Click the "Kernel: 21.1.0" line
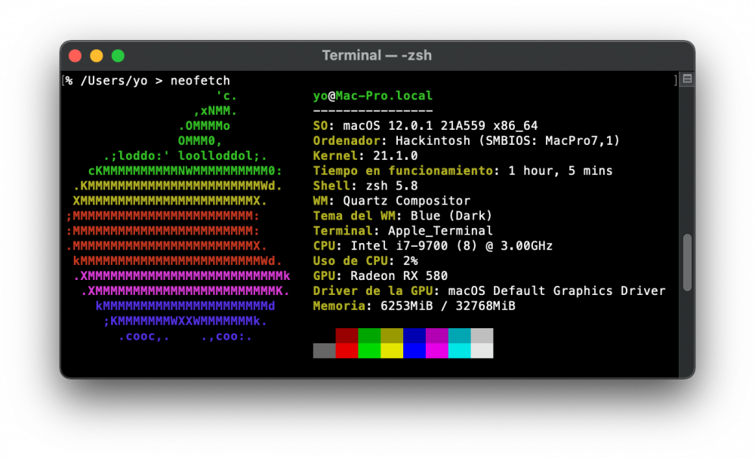The image size is (755, 458). tap(365, 156)
